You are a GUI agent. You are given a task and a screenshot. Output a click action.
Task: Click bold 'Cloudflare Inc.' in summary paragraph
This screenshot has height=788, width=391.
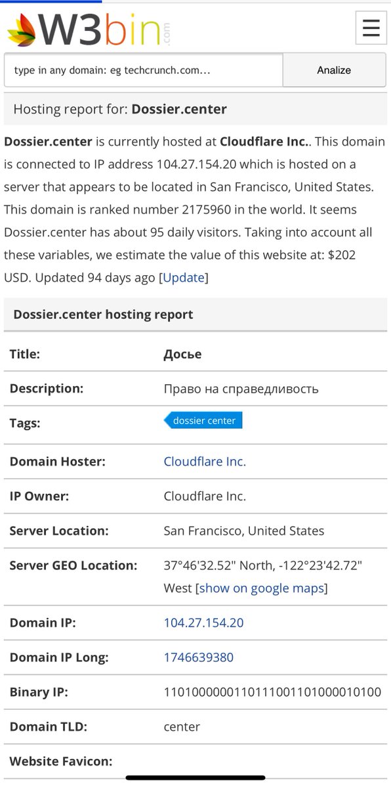tap(263, 141)
